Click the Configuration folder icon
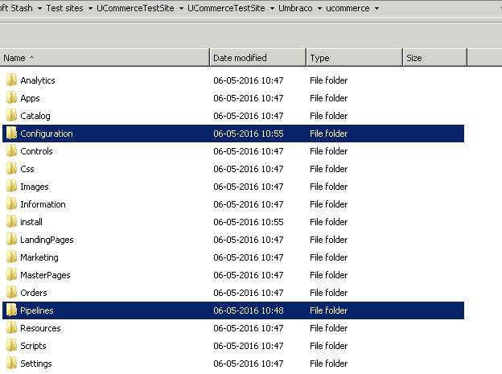This screenshot has height=374, width=502. (x=11, y=134)
